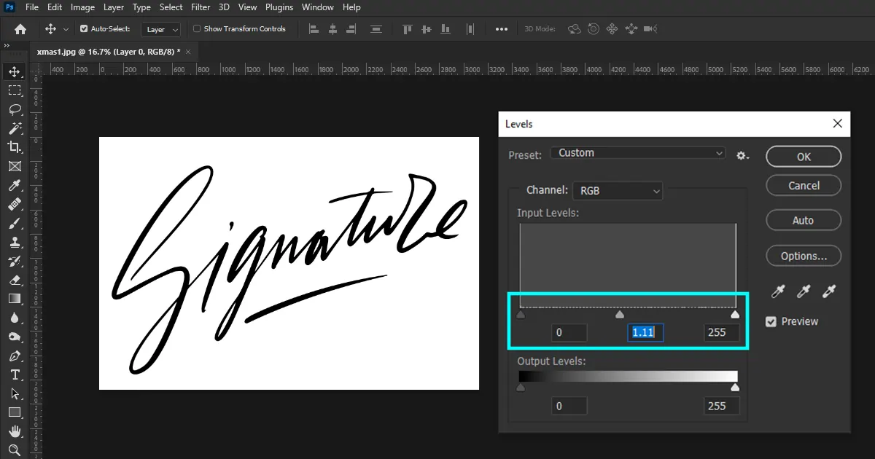Screen dimensions: 875x459
Task: Choose the Horizontal Type tool
Action: [x=17, y=374]
